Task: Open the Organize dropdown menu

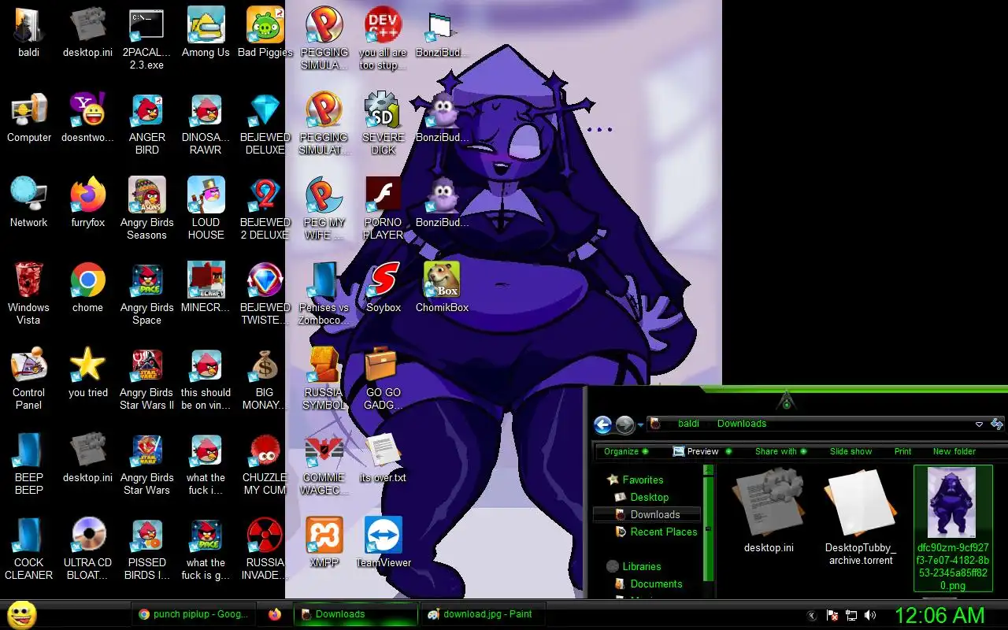Action: click(626, 451)
